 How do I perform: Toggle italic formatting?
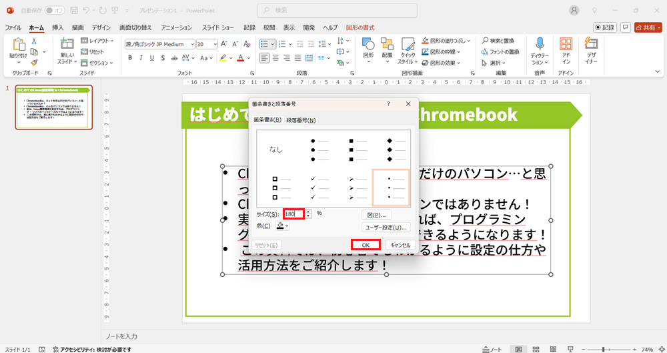(141, 58)
